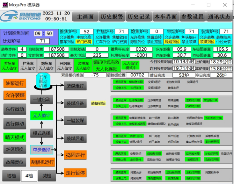Click the 计划炉号 input field
This screenshot has height=184, width=234.
click(x=42, y=41)
